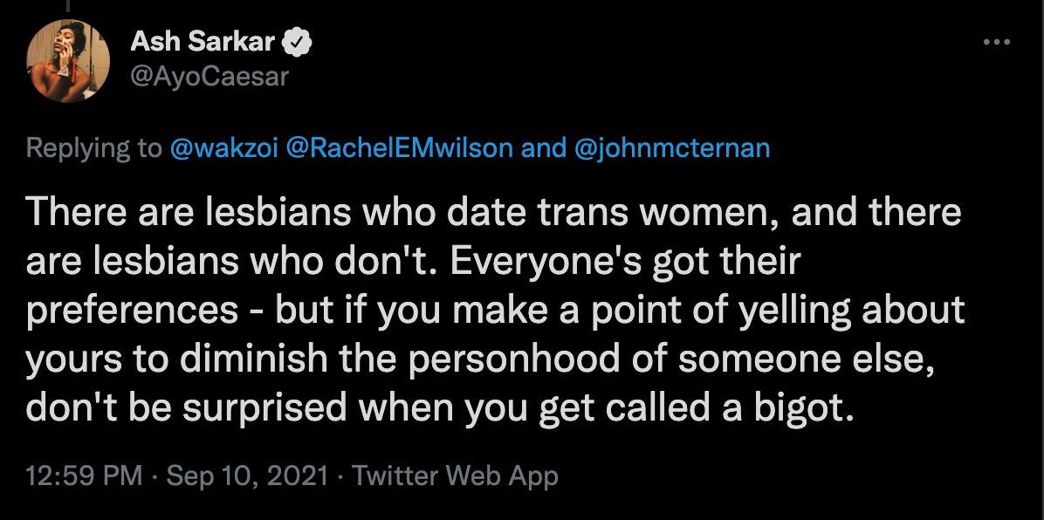Click the word 'preferences' in the tweet
The width and height of the screenshot is (1044, 520).
(x=131, y=311)
